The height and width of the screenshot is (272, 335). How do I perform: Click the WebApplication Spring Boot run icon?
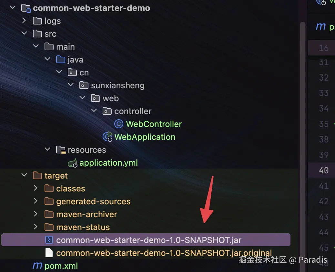click(x=107, y=137)
